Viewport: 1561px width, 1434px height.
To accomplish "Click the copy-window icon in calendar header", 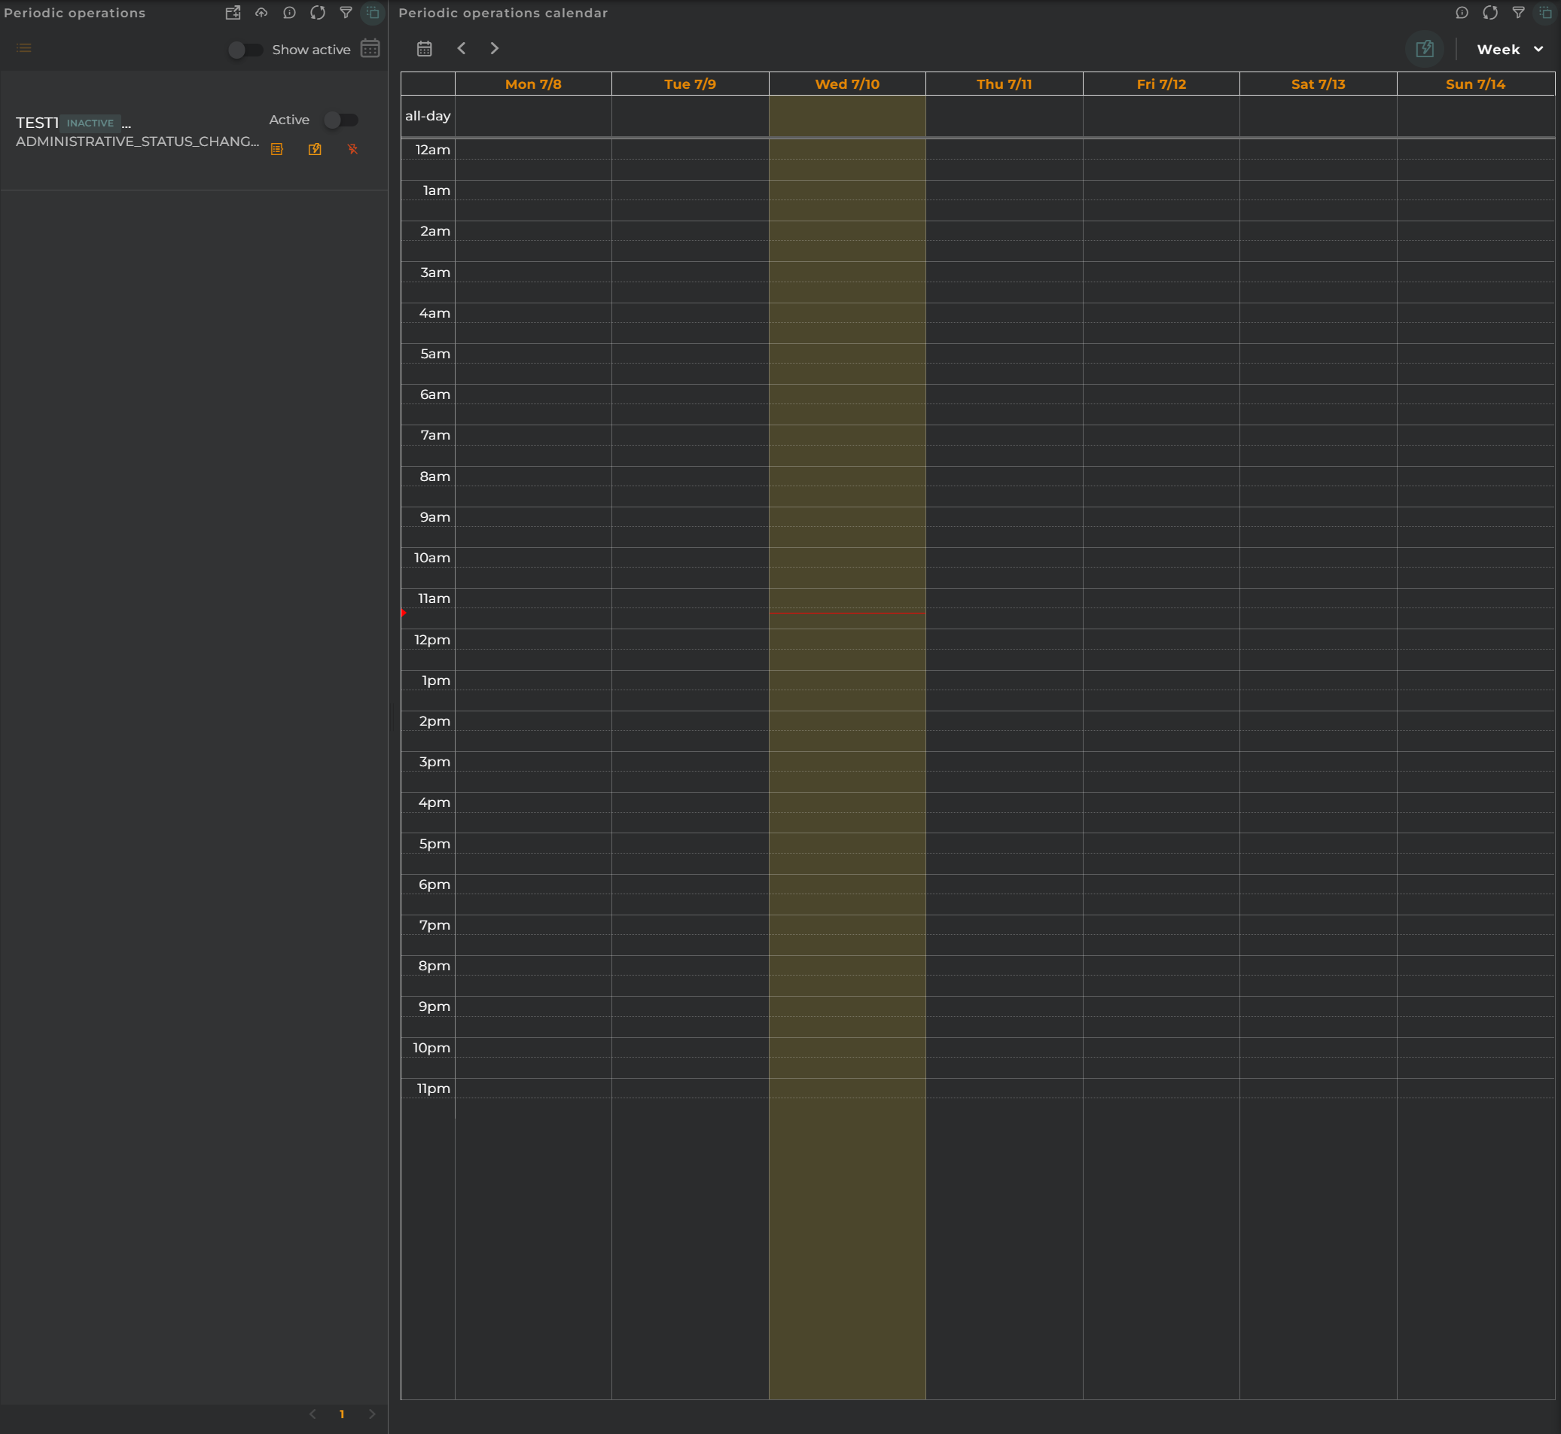I will [1546, 12].
